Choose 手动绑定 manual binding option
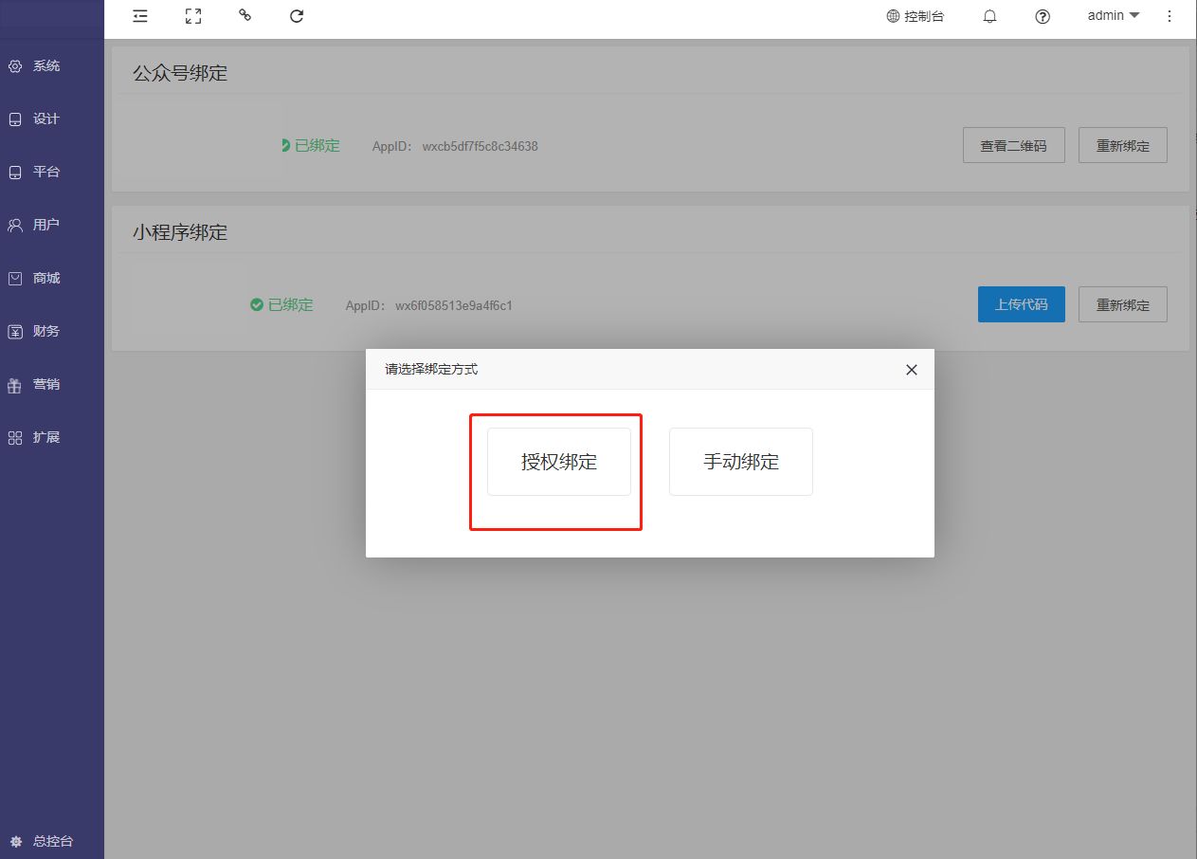 click(741, 462)
